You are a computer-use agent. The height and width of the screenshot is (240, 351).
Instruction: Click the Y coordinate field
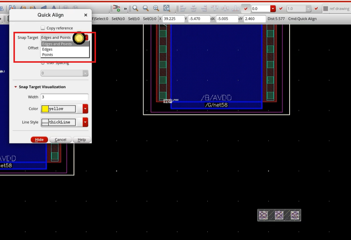click(199, 19)
